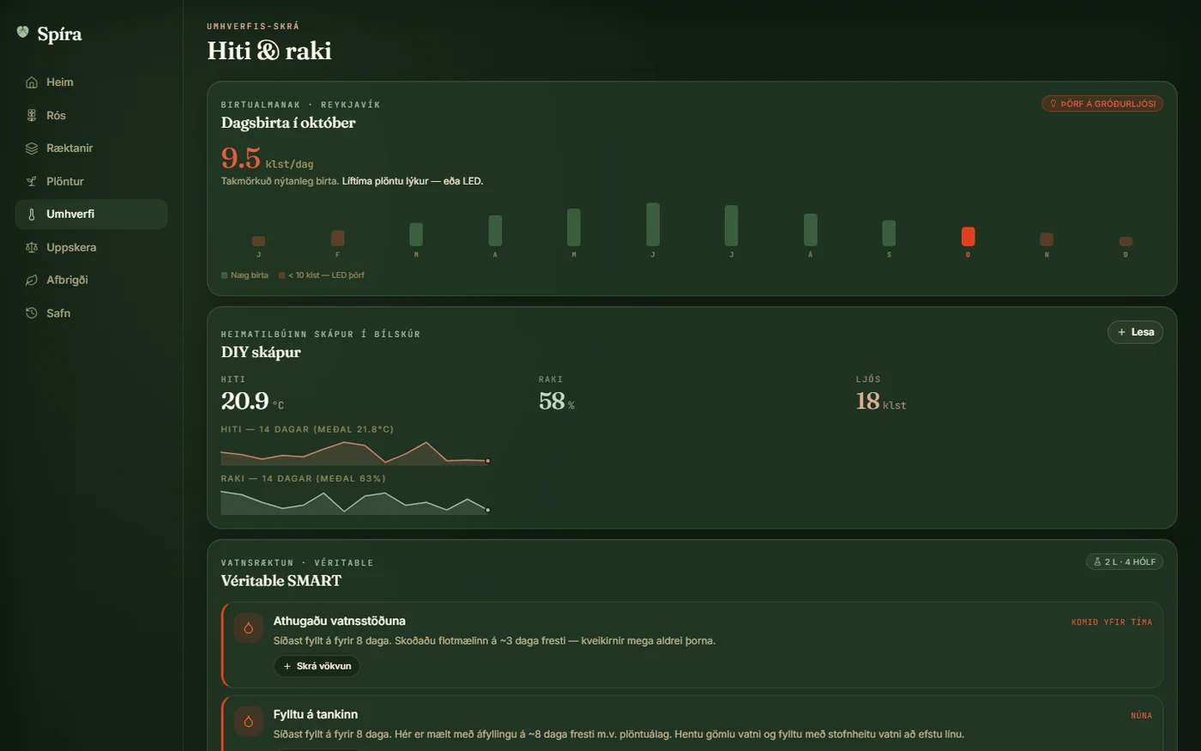Click the Dagsbirta í október title

tap(288, 123)
